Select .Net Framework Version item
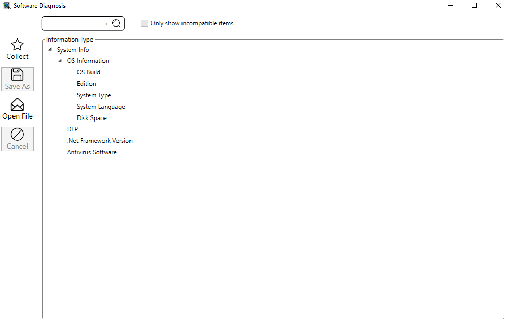This screenshot has height=329, width=508. coord(99,141)
